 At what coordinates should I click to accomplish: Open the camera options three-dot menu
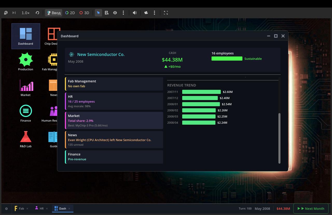[x=154, y=13]
